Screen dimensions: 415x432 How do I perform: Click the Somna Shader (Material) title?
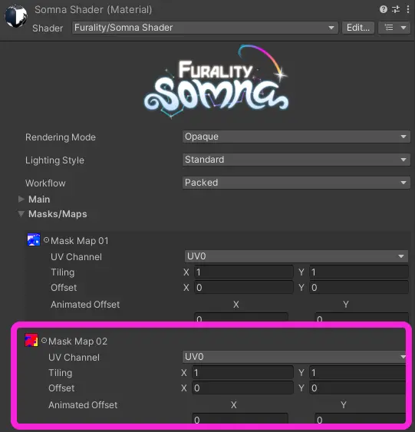click(93, 10)
